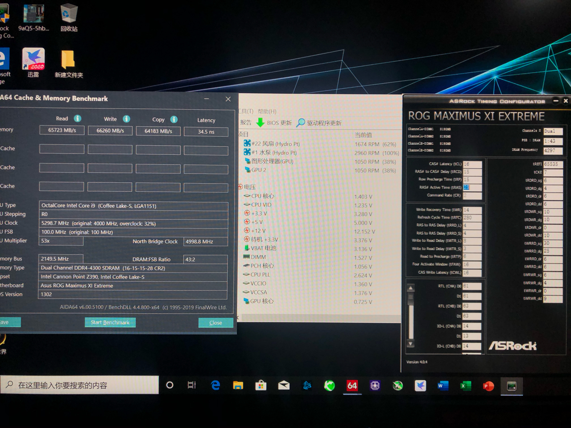Click the 报告 report toolbar item
This screenshot has height=428, width=571.
pos(246,123)
